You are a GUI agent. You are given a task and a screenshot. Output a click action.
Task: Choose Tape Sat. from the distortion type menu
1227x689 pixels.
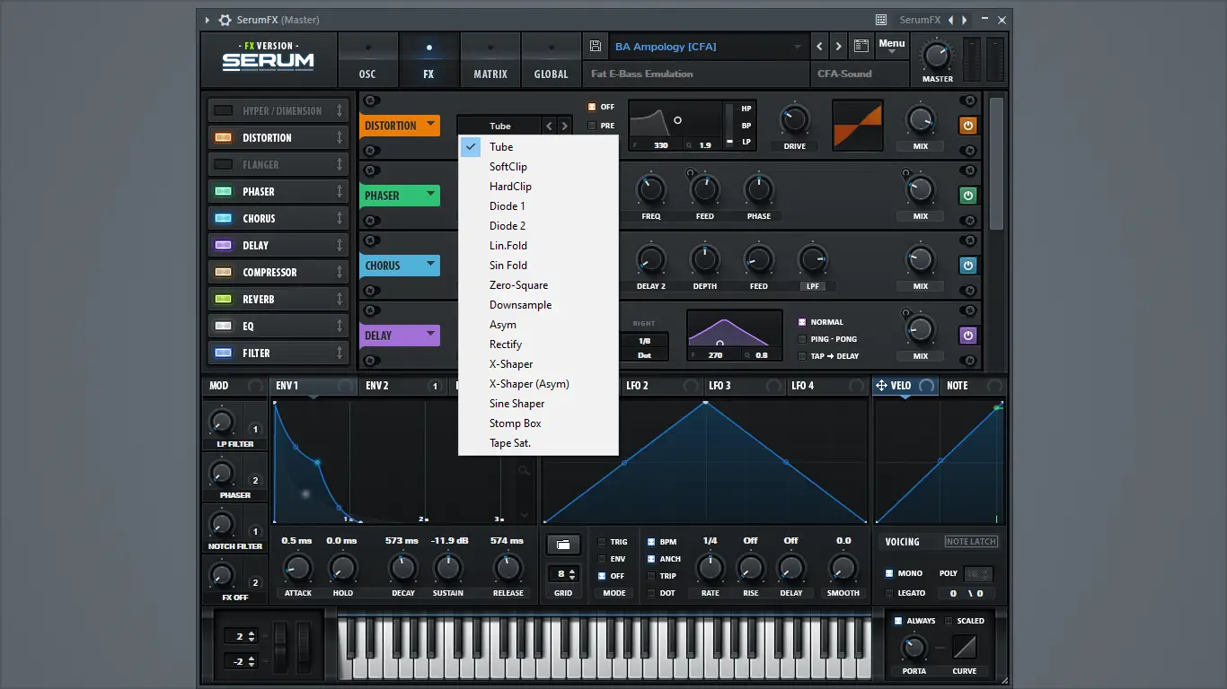click(x=538, y=443)
